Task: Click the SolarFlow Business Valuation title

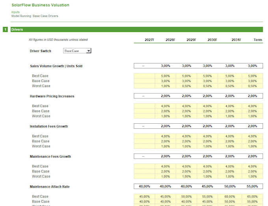Action: click(40, 5)
